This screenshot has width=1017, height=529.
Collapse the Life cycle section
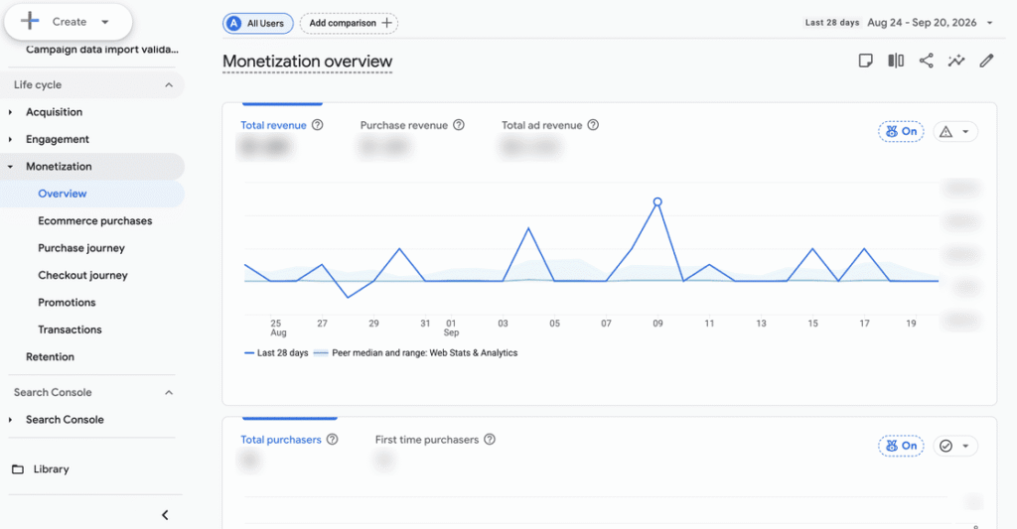(x=169, y=85)
